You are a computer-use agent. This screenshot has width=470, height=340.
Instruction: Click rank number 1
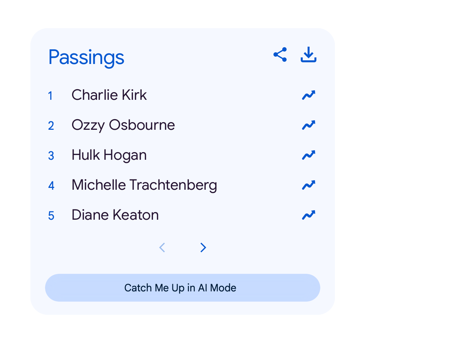51,96
